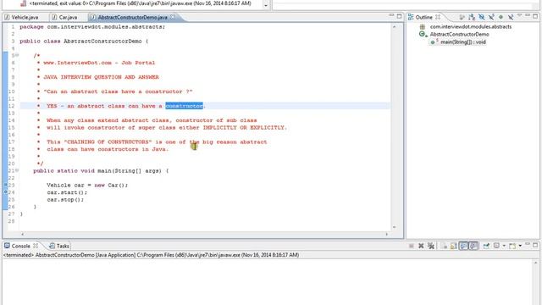This screenshot has width=542, height=305.
Task: Click the terminated process icon at top
Action: [23, 3]
